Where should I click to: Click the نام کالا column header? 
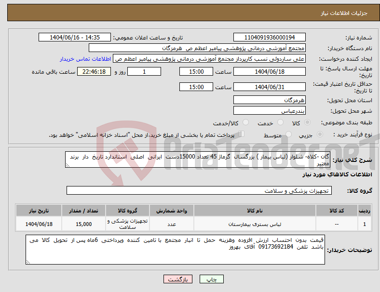255,211
